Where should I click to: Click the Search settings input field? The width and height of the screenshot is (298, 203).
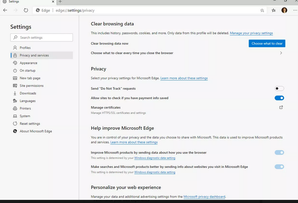pyautogui.click(x=42, y=37)
